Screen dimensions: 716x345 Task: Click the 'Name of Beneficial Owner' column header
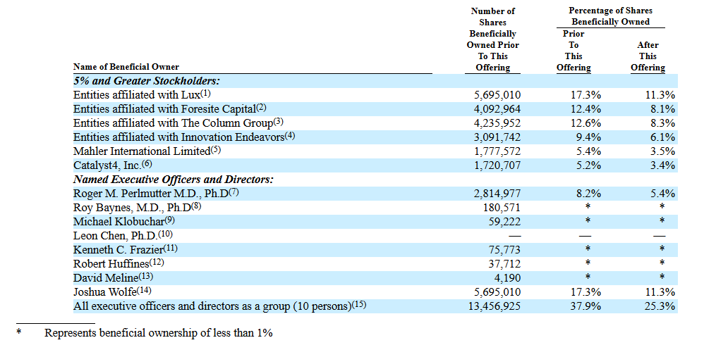point(126,68)
